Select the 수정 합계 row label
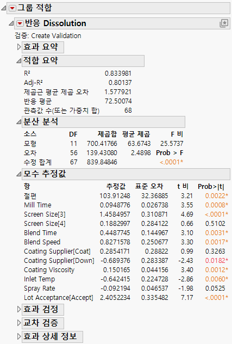This screenshot has height=344, width=232. point(37,162)
